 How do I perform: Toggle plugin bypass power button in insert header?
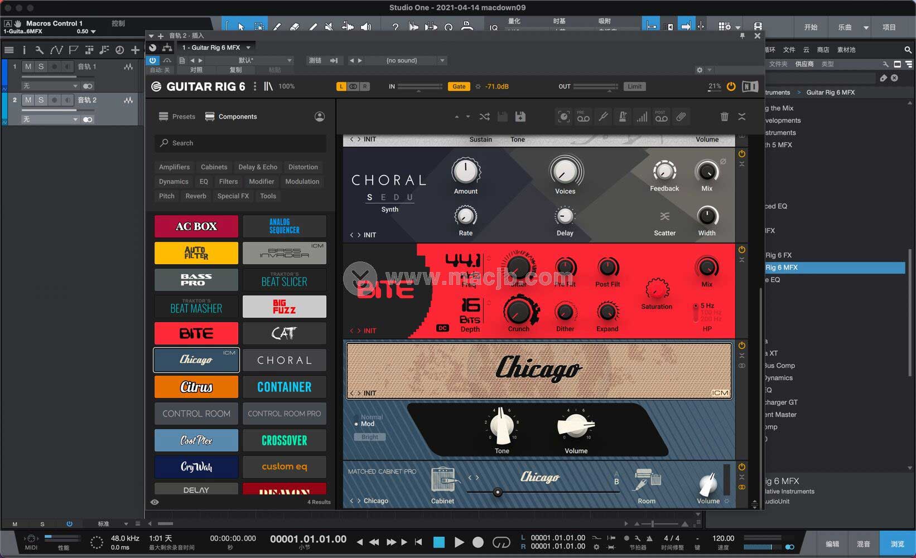pos(153,60)
